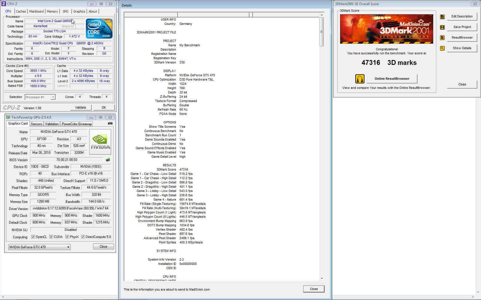Toggle the PhysX checkbox
Image resolution: width=481 pixels, height=300 pixels.
pyautogui.click(x=67, y=237)
